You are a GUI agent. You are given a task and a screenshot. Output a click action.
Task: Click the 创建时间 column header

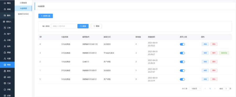coord(151,37)
